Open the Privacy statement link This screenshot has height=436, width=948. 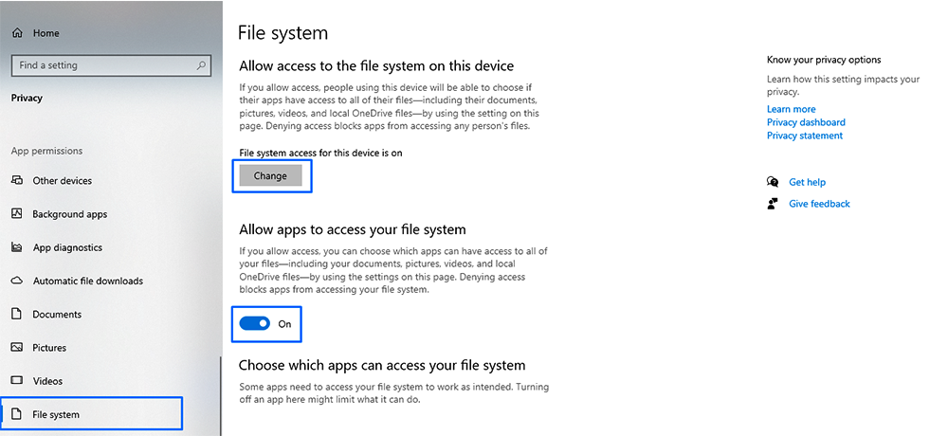pyautogui.click(x=805, y=136)
